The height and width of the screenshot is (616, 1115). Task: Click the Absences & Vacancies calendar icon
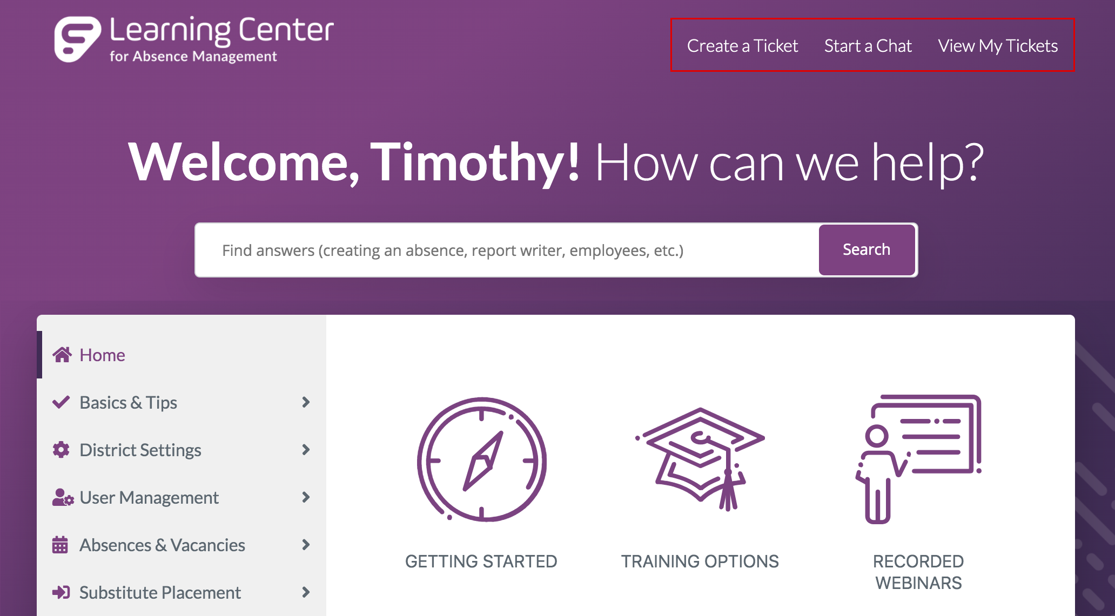point(60,545)
